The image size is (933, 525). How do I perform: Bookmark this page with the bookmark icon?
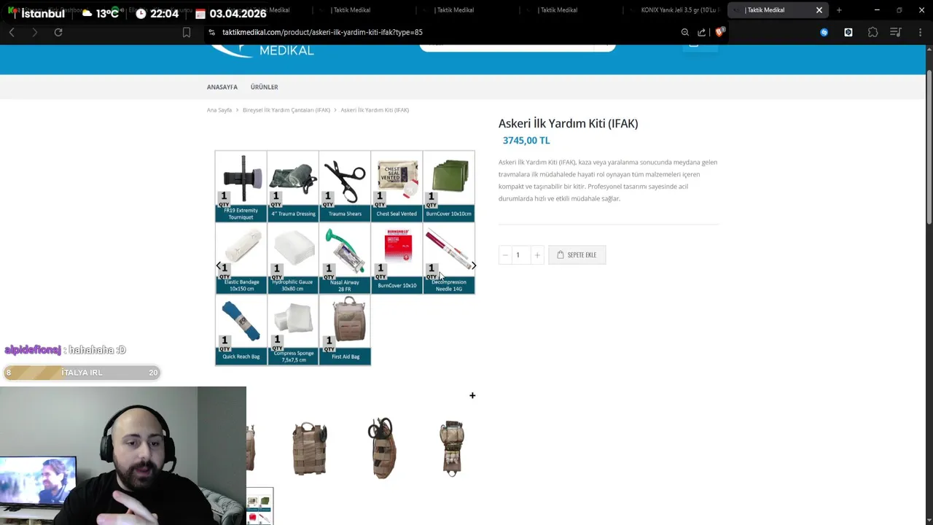pos(187,32)
